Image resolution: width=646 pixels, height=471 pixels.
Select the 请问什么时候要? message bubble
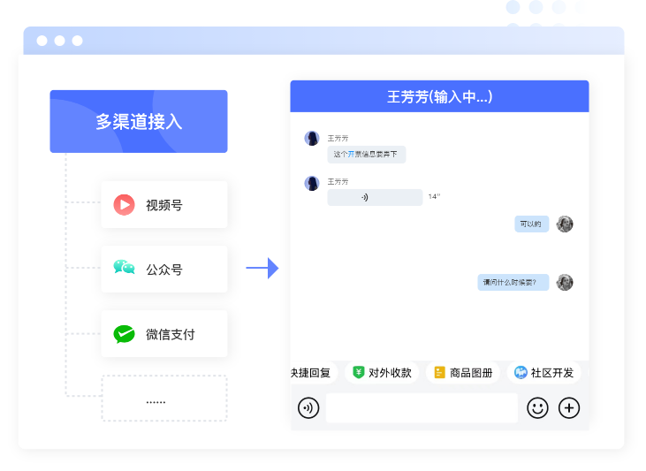click(513, 283)
